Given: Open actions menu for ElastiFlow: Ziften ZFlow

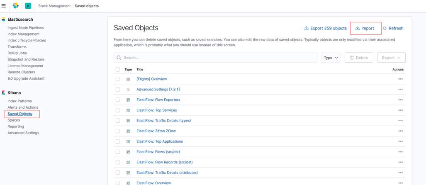Looking at the screenshot, I should (400, 131).
